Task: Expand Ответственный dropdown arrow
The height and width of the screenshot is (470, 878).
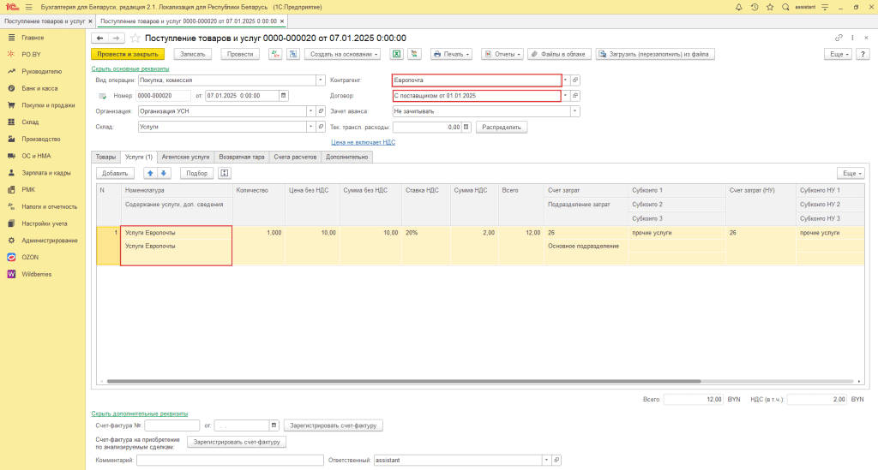Action: click(546, 460)
